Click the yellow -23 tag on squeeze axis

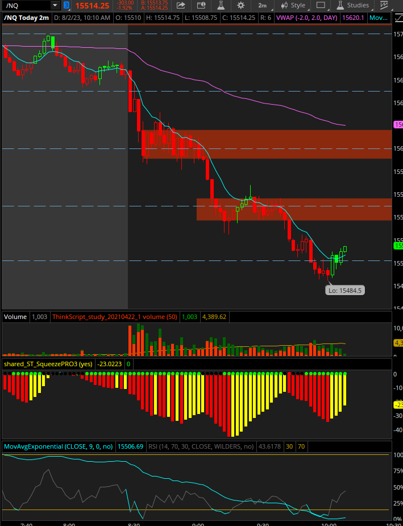coord(398,405)
